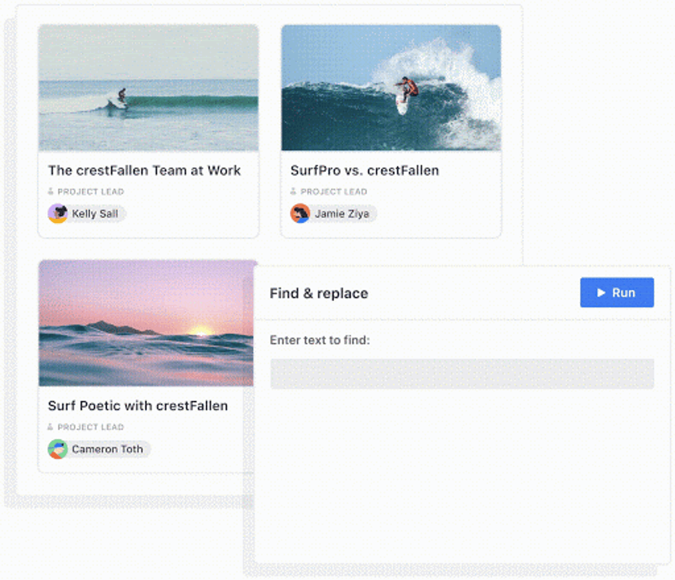Click the Project Lead label under Surf Poetic
Viewport: 675px width, 580px height.
(91, 427)
